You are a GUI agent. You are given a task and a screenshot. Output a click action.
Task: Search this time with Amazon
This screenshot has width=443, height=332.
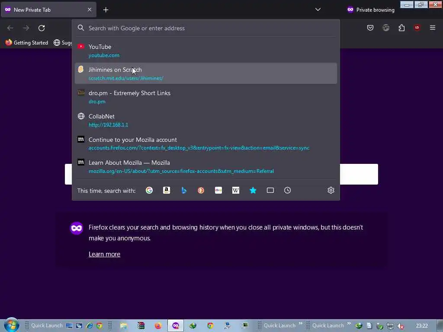[x=167, y=190]
